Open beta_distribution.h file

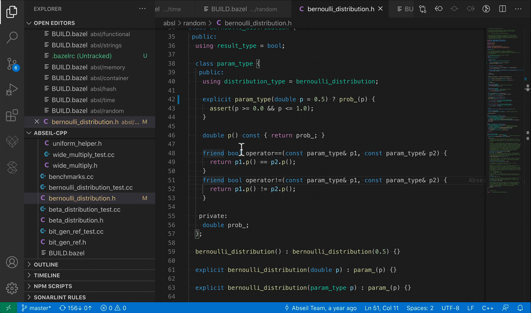click(90, 220)
